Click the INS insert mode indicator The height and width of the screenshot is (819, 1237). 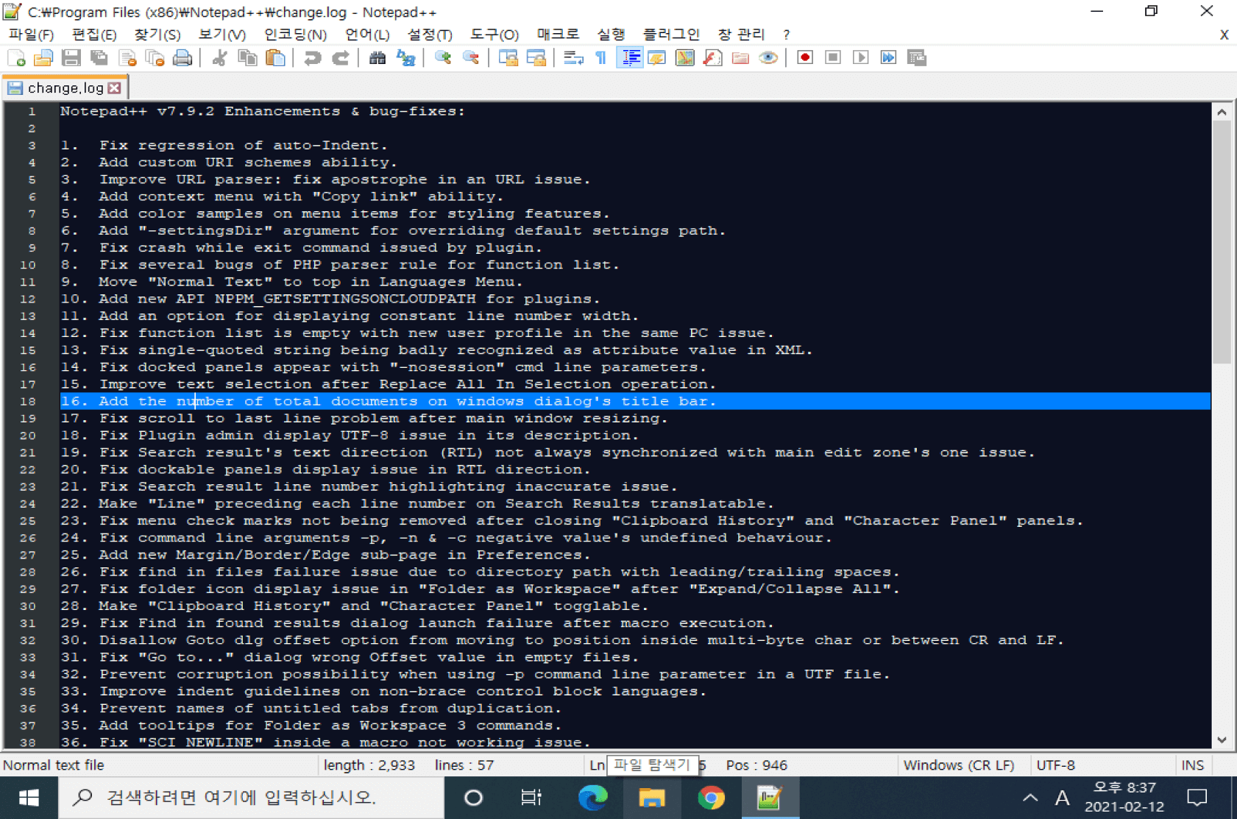pyautogui.click(x=1193, y=765)
